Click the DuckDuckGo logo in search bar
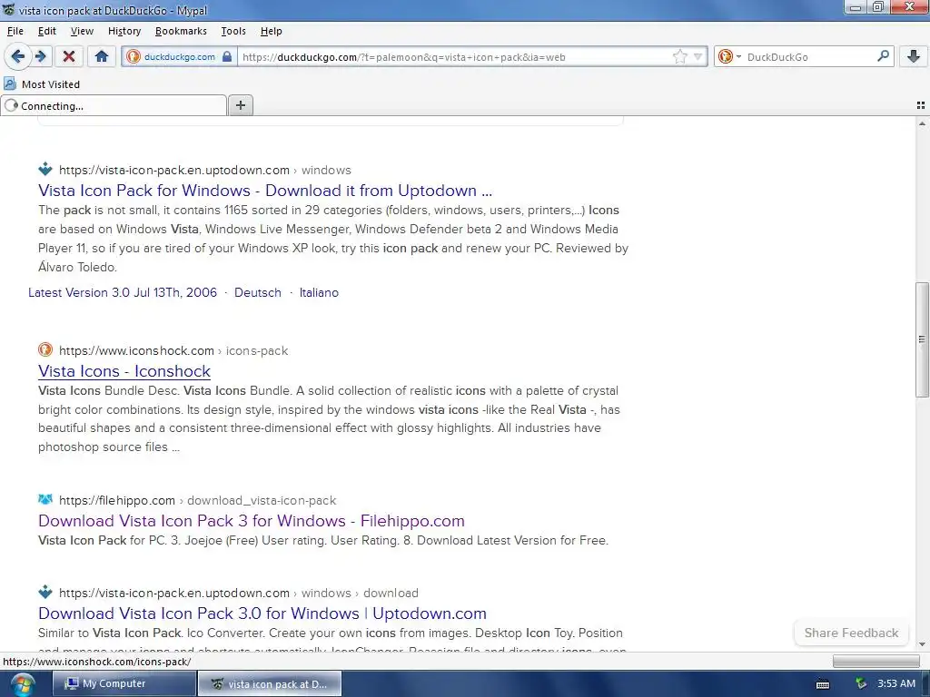The image size is (930, 697). 725,57
